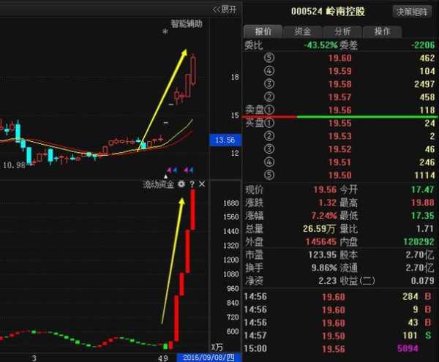This screenshot has width=439, height=362.
Task: Switch to the 分析 tab
Action: (x=342, y=32)
